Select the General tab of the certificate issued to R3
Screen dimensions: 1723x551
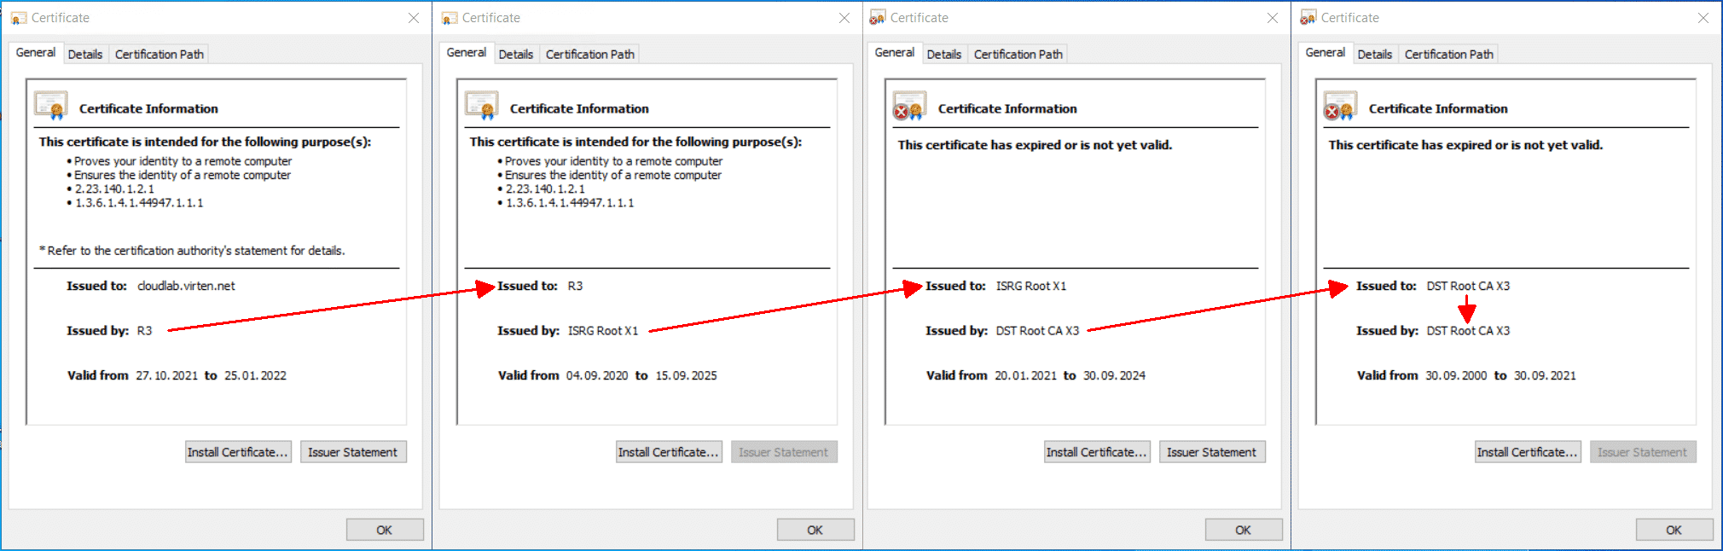pyautogui.click(x=467, y=53)
